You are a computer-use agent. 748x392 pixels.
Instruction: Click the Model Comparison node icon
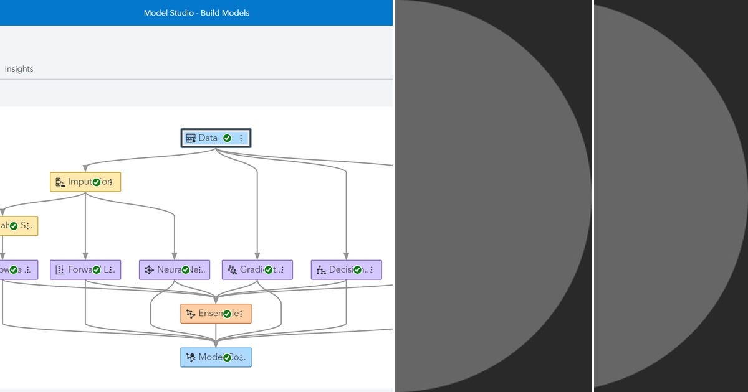[x=191, y=357]
